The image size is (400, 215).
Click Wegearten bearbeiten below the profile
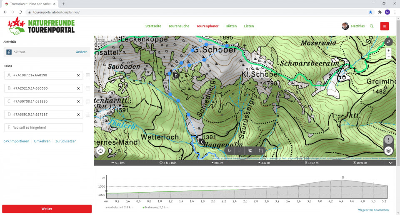point(373,210)
